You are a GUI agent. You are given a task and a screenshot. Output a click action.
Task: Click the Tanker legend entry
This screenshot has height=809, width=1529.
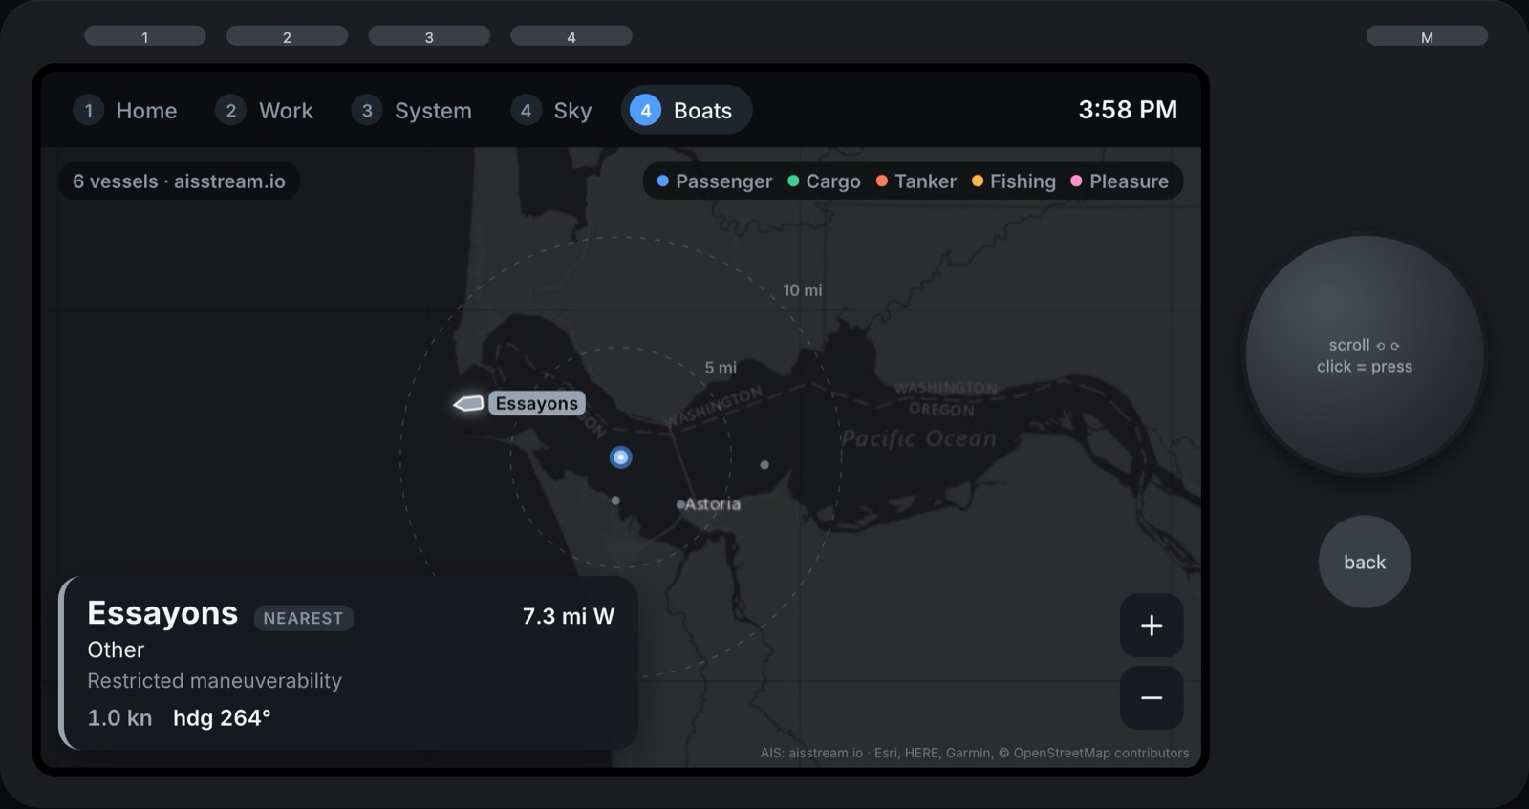point(915,181)
